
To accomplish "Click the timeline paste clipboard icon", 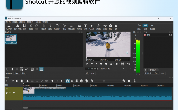I will coord(22,81).
